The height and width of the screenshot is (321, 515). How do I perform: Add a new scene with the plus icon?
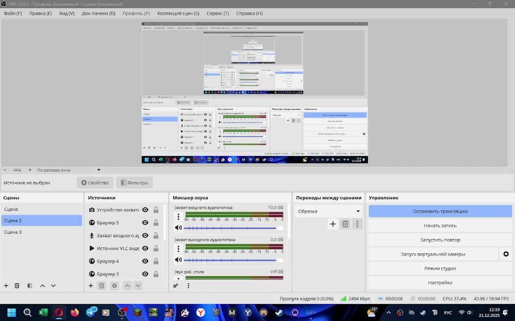pyautogui.click(x=6, y=285)
